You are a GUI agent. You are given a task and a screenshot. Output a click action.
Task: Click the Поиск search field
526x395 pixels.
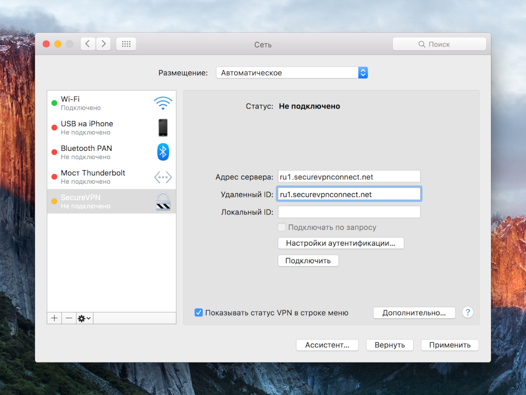[439, 44]
